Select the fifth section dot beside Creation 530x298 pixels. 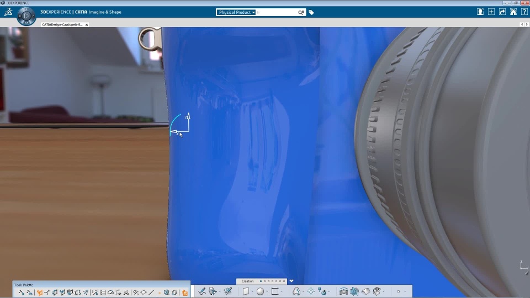coord(276,281)
